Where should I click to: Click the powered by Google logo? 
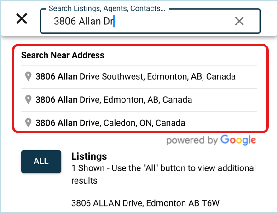(211, 140)
